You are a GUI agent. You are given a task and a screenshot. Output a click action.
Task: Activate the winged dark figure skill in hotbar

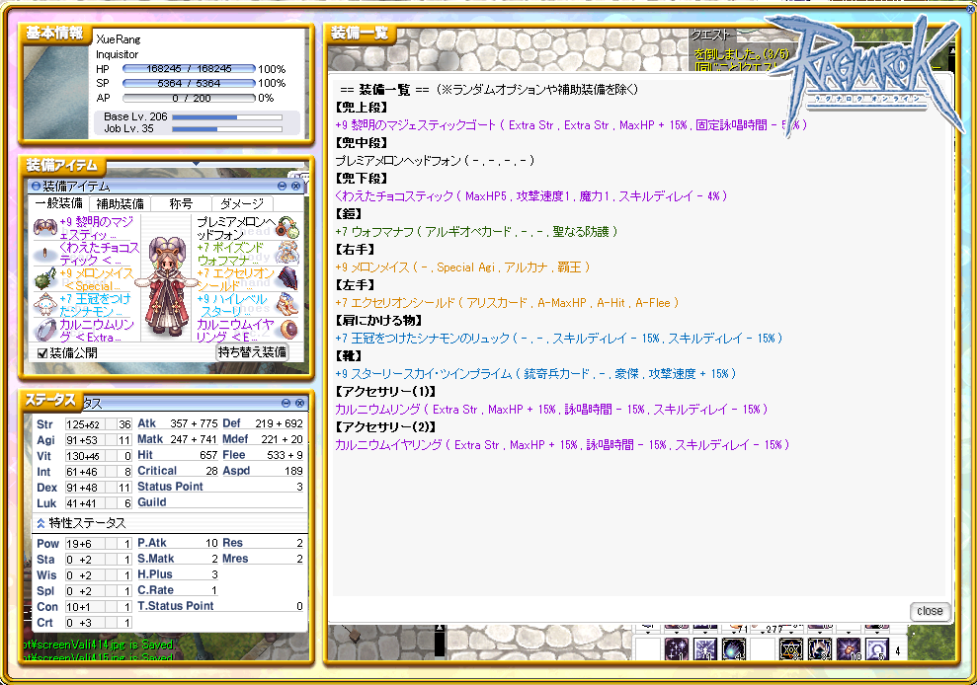tap(819, 649)
